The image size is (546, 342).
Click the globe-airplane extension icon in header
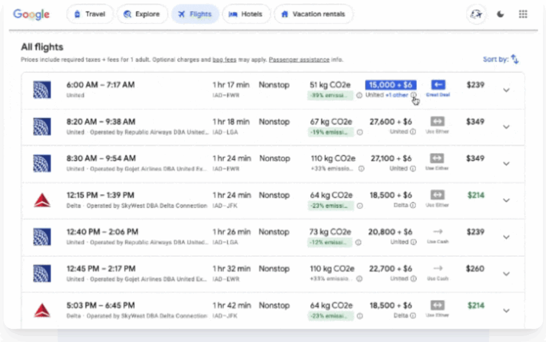[476, 14]
